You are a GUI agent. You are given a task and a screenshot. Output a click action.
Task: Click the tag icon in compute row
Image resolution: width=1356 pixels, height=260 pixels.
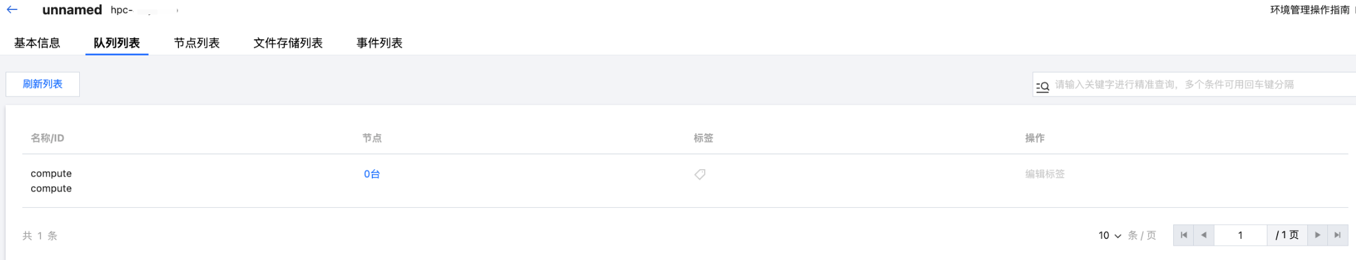[700, 175]
